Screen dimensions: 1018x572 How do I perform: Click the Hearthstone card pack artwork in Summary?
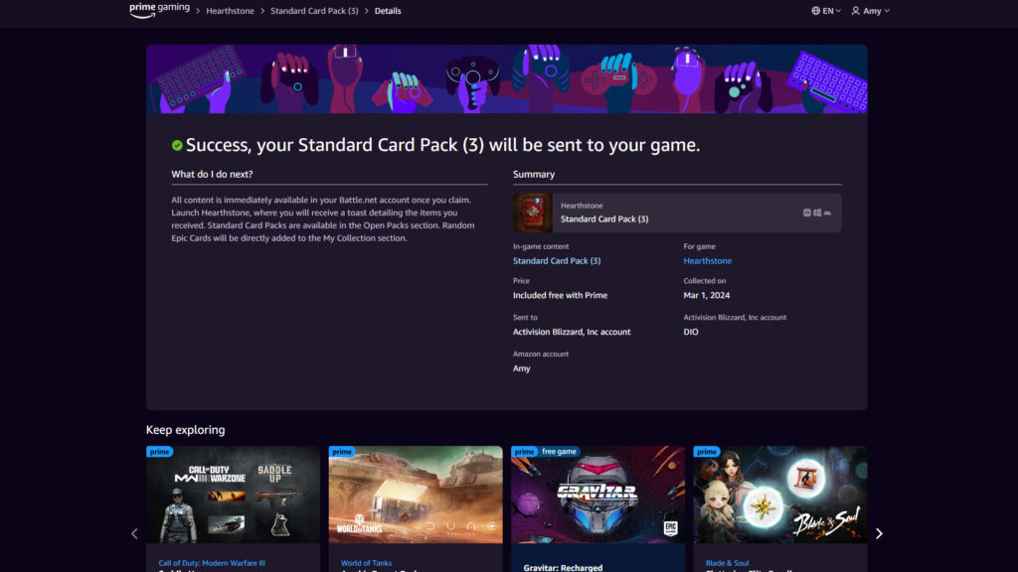click(x=532, y=211)
